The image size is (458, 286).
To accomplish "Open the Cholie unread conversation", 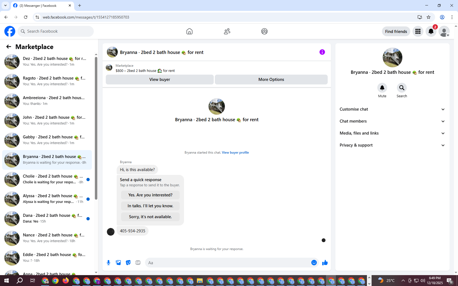I will tap(47, 179).
